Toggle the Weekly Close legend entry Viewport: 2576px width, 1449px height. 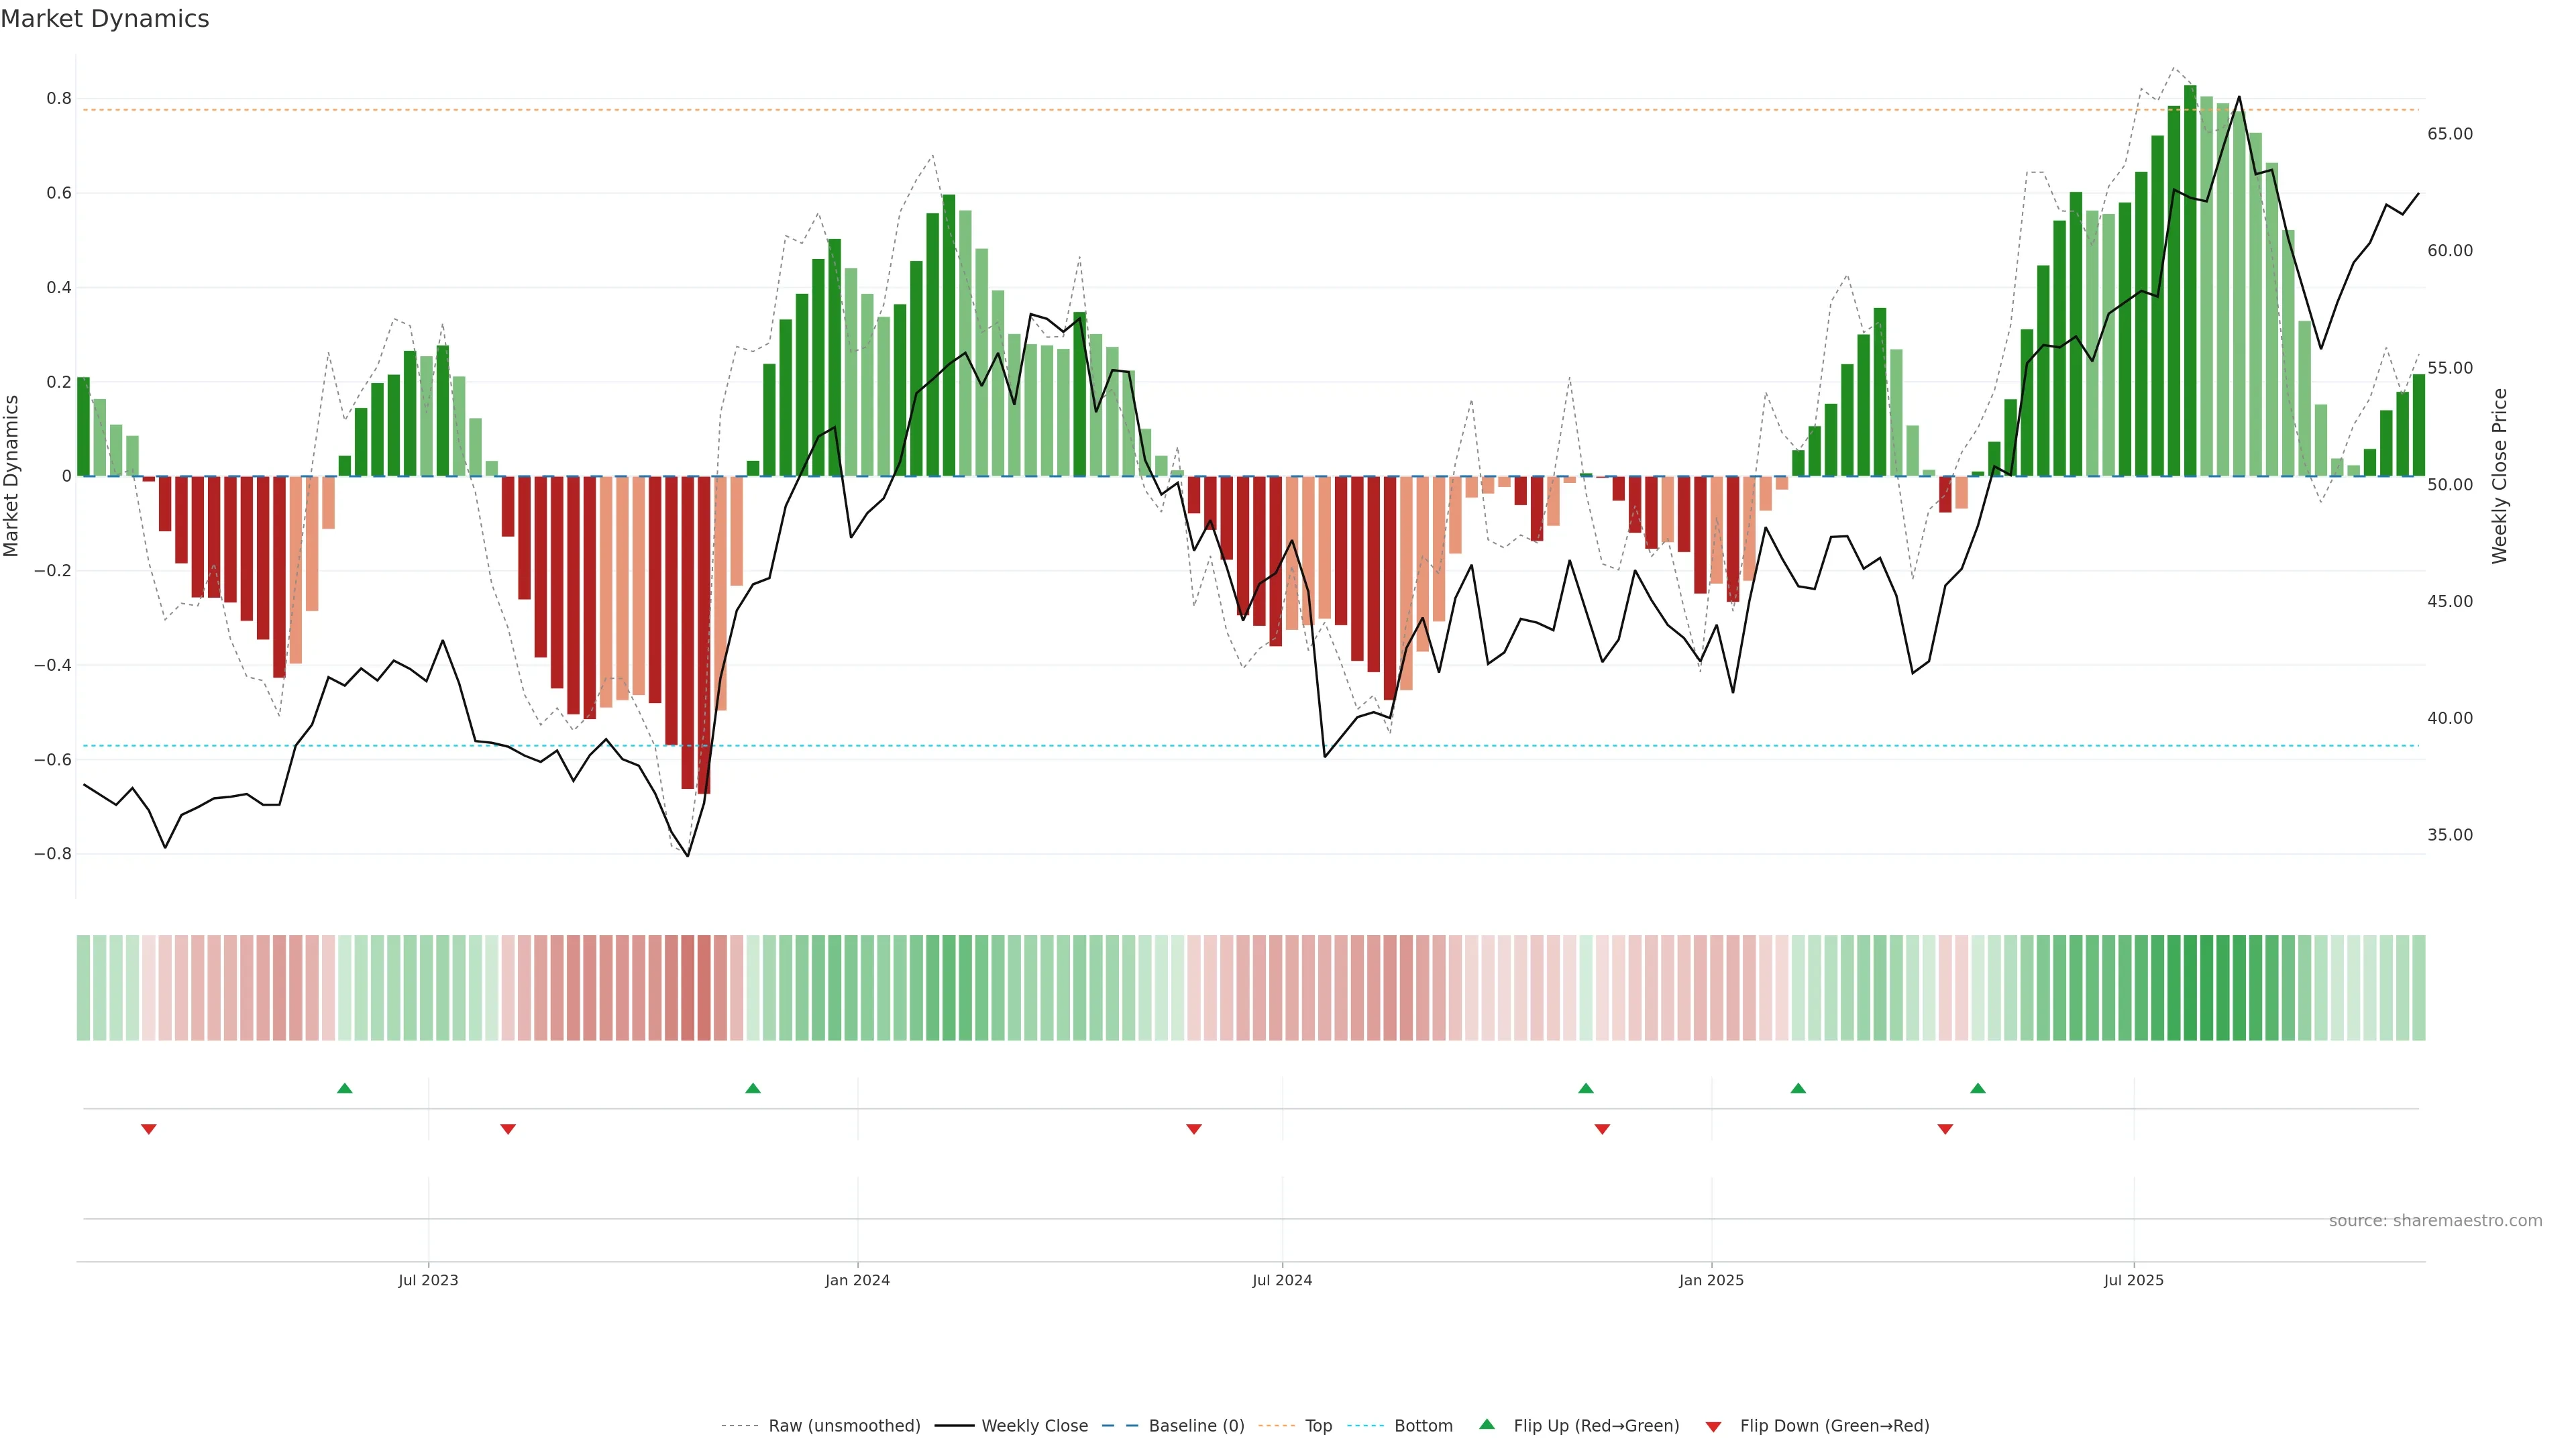1034,1426
